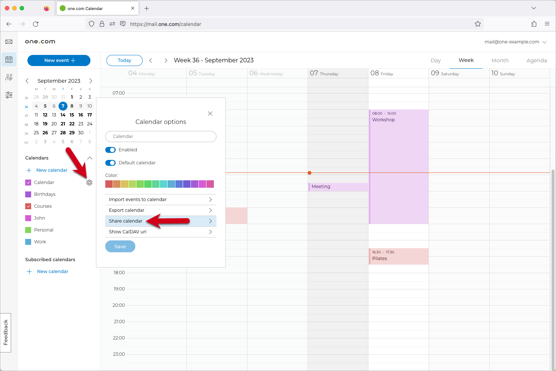Open the settings sliders icon in sidebar
556x371 pixels.
click(x=9, y=95)
